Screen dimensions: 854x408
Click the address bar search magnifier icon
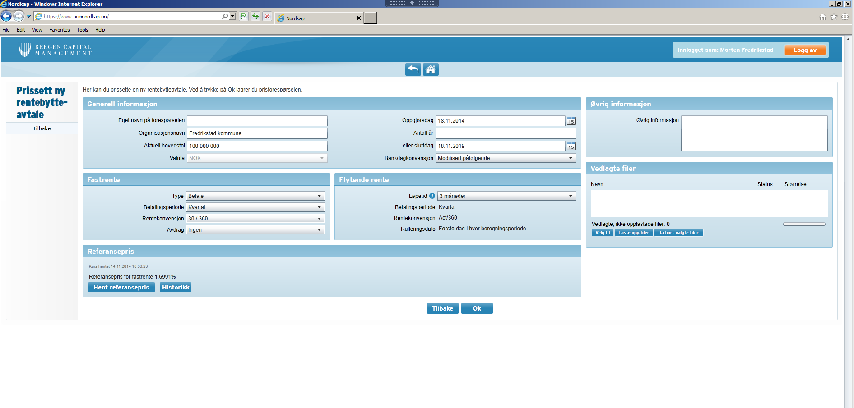[x=225, y=17]
